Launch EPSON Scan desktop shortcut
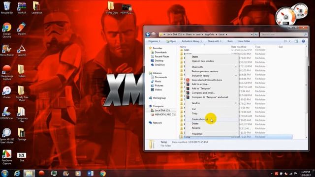The width and height of the screenshot is (315, 177). [7, 114]
